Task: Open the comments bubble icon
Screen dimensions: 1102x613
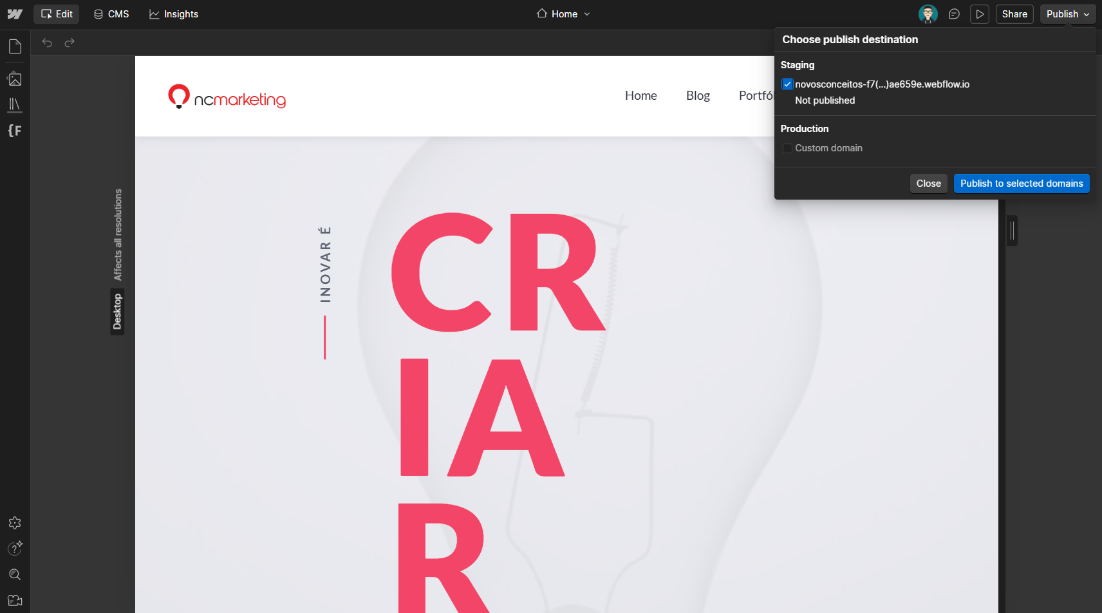Action: pyautogui.click(x=954, y=14)
